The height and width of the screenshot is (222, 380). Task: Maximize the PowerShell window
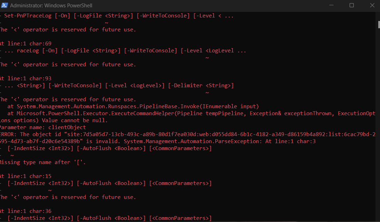(x=351, y=5)
